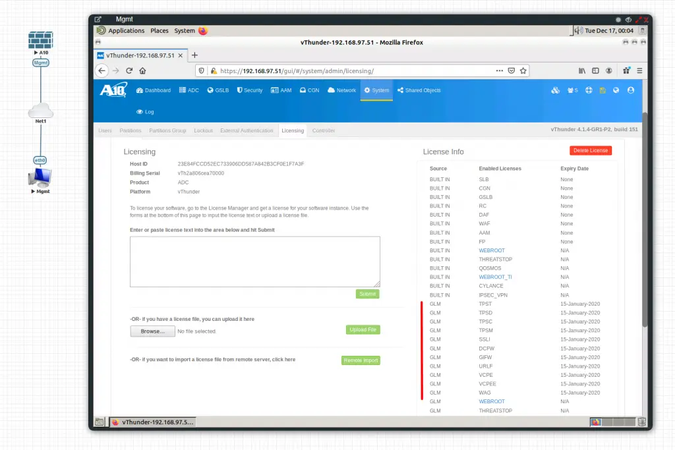Save page to Pocket
The width and height of the screenshot is (675, 450).
click(x=512, y=70)
